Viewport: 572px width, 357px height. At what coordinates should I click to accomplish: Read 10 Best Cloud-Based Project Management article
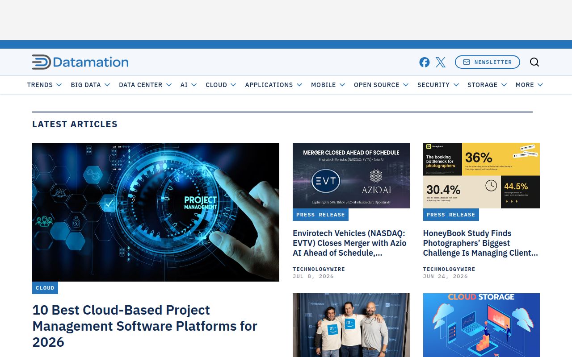145,326
